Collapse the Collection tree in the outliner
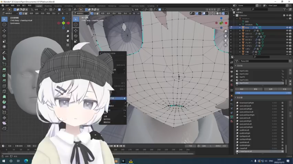 point(234,15)
